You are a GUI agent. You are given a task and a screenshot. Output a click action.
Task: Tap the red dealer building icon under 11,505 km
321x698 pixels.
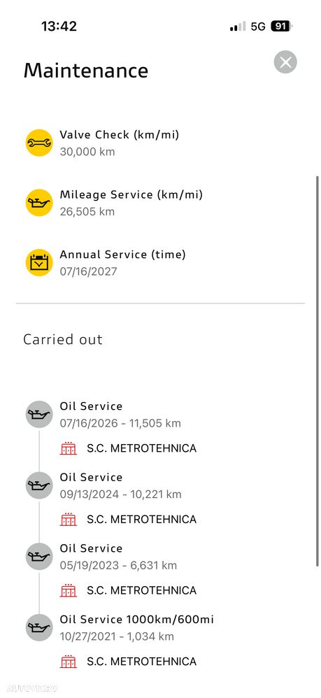click(x=68, y=448)
